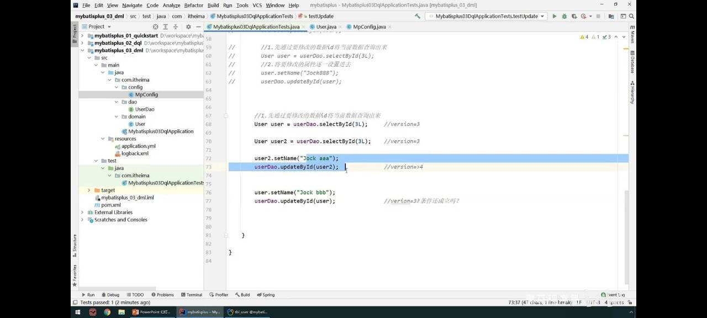This screenshot has height=318, width=707.
Task: Click the UTF-8 encoding status widget
Action: (593, 303)
